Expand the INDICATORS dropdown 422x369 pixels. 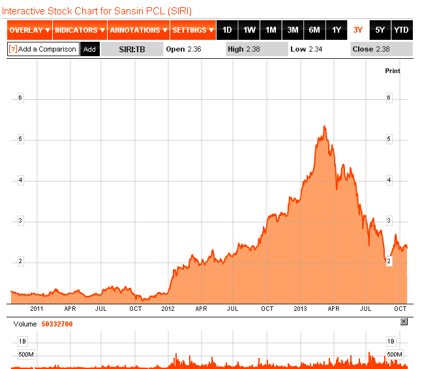pos(80,30)
